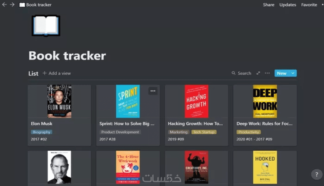The height and width of the screenshot is (186, 324).
Task: Click the plus icon beside Add a view
Action: [x=44, y=73]
